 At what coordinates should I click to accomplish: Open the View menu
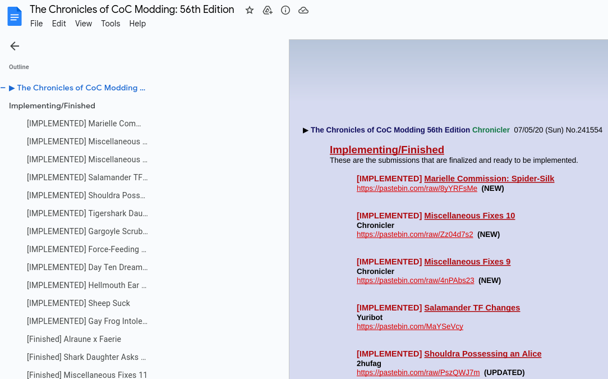pyautogui.click(x=84, y=24)
